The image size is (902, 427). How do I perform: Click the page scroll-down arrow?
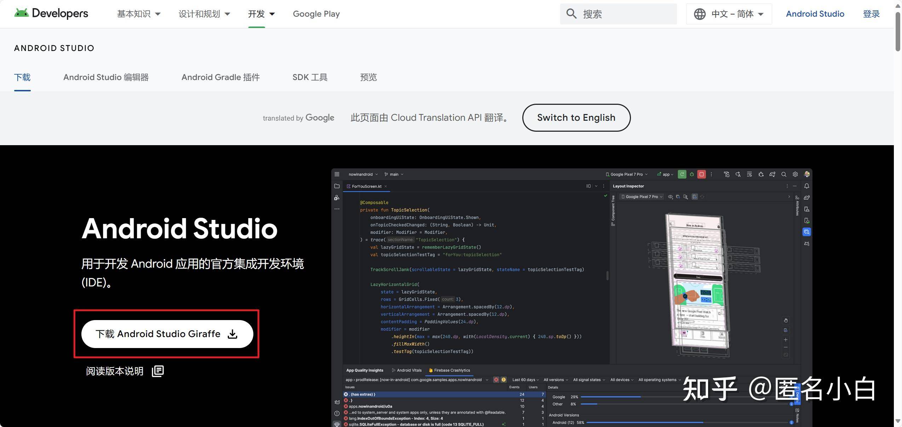(x=898, y=421)
